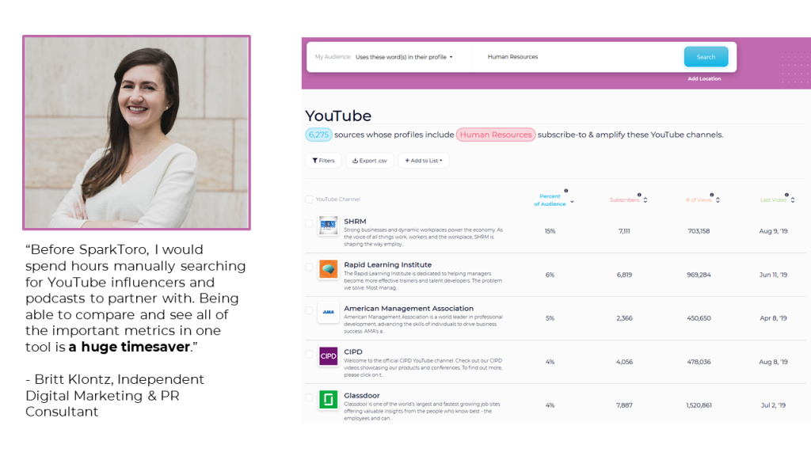Viewport: 811px width, 456px height.
Task: Check the American Management Association row checkbox
Action: pyautogui.click(x=309, y=310)
